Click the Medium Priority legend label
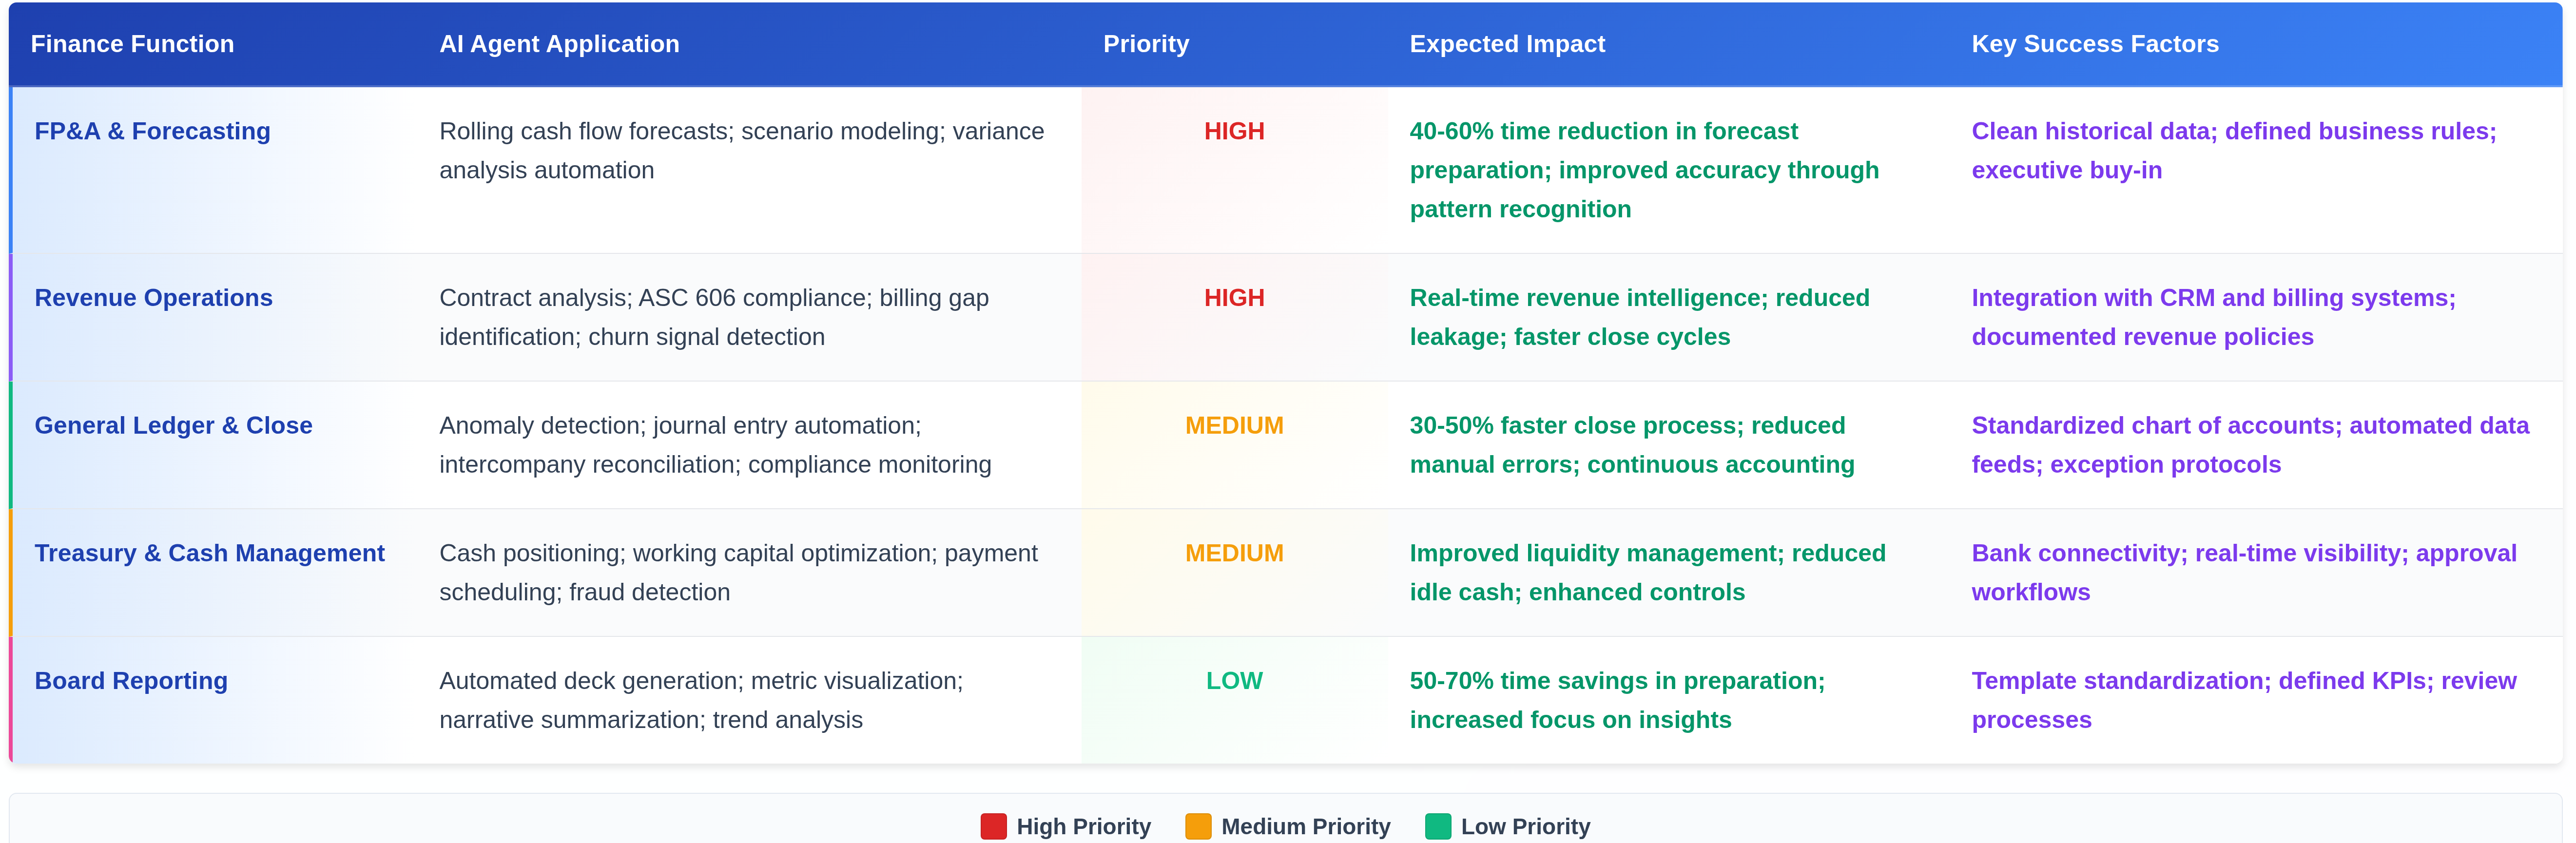The image size is (2576, 843). pos(1305,826)
